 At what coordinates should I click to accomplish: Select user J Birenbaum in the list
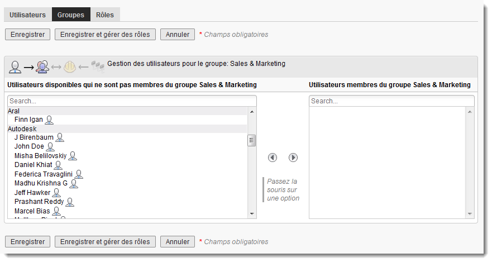[34, 137]
